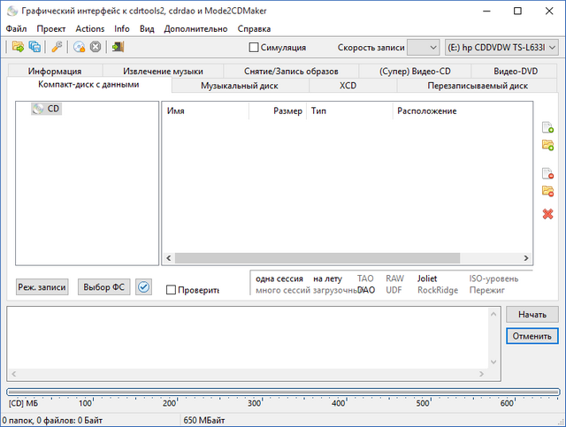The image size is (566, 427).
Task: Open settings via the wrench icon
Action: 57,47
